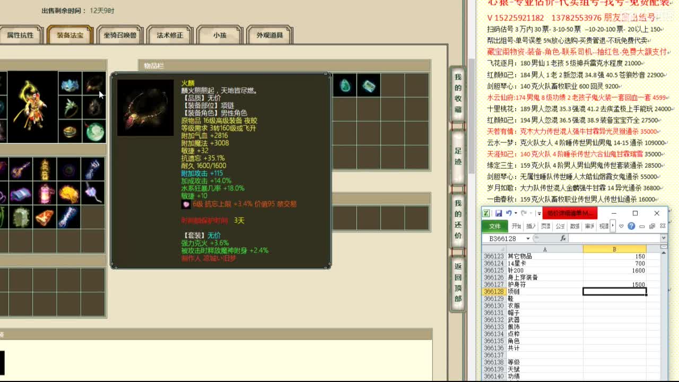Open the Excel Name Box dropdown arrow
This screenshot has height=382, width=679.
click(x=528, y=239)
